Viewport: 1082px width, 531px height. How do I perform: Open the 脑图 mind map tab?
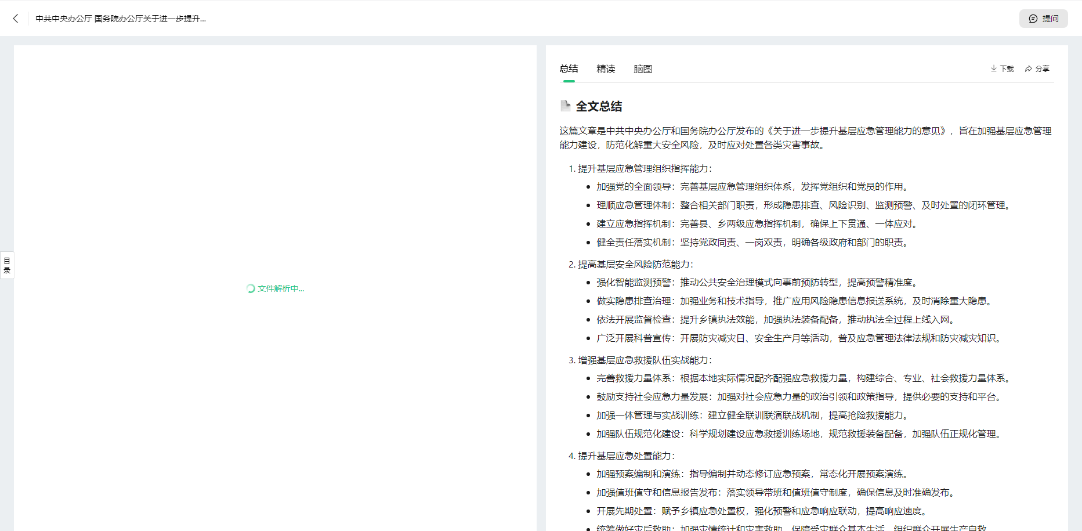point(643,69)
